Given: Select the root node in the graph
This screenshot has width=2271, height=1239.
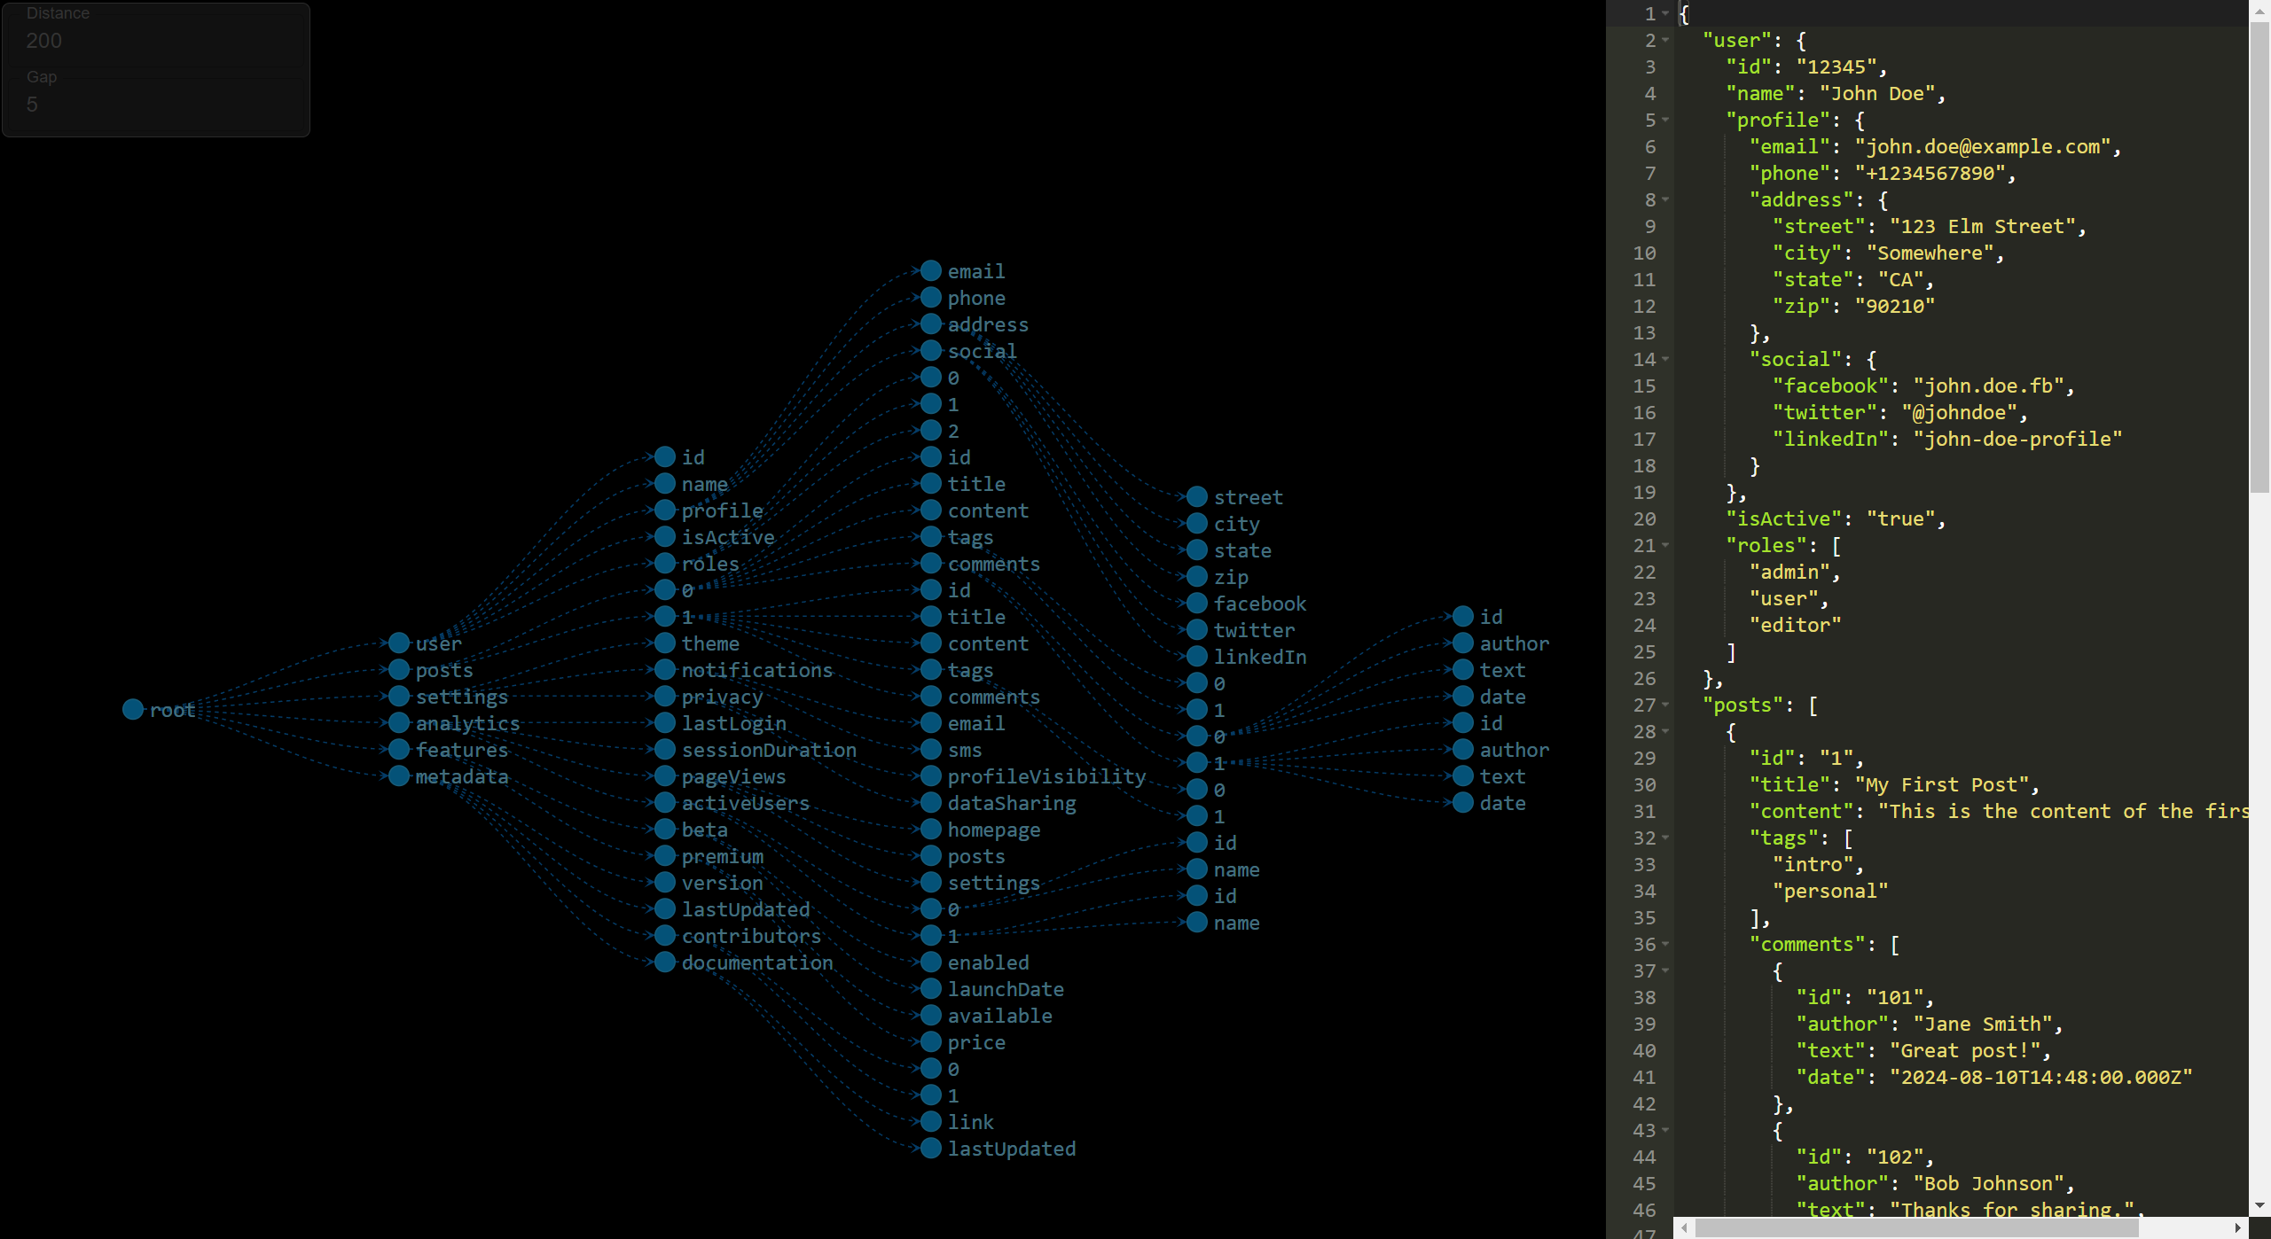Looking at the screenshot, I should (134, 709).
